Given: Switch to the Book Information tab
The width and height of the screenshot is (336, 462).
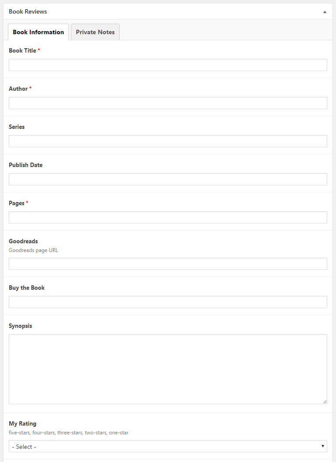Looking at the screenshot, I should click(38, 32).
